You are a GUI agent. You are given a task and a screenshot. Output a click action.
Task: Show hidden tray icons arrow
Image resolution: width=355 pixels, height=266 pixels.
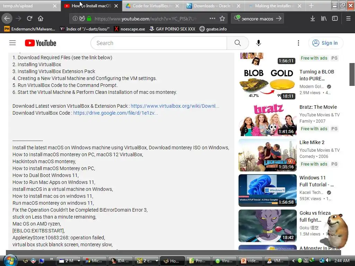[x=294, y=260]
